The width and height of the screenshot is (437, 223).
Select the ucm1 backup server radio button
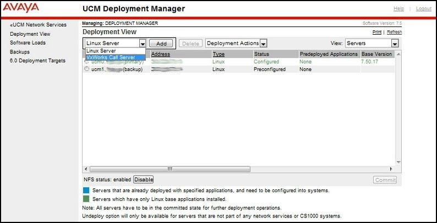tap(86, 69)
